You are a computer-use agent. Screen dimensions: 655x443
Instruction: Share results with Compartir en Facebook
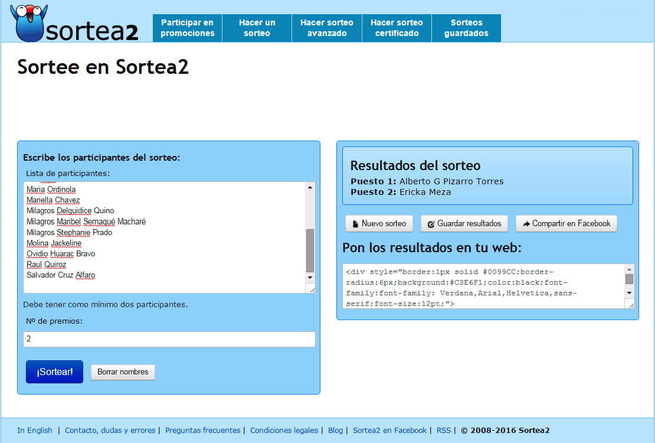pos(566,223)
